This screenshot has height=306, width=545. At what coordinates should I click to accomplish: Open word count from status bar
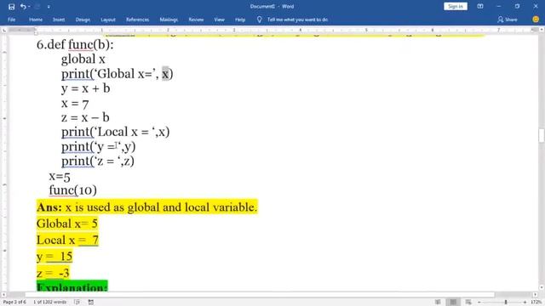[x=49, y=302]
